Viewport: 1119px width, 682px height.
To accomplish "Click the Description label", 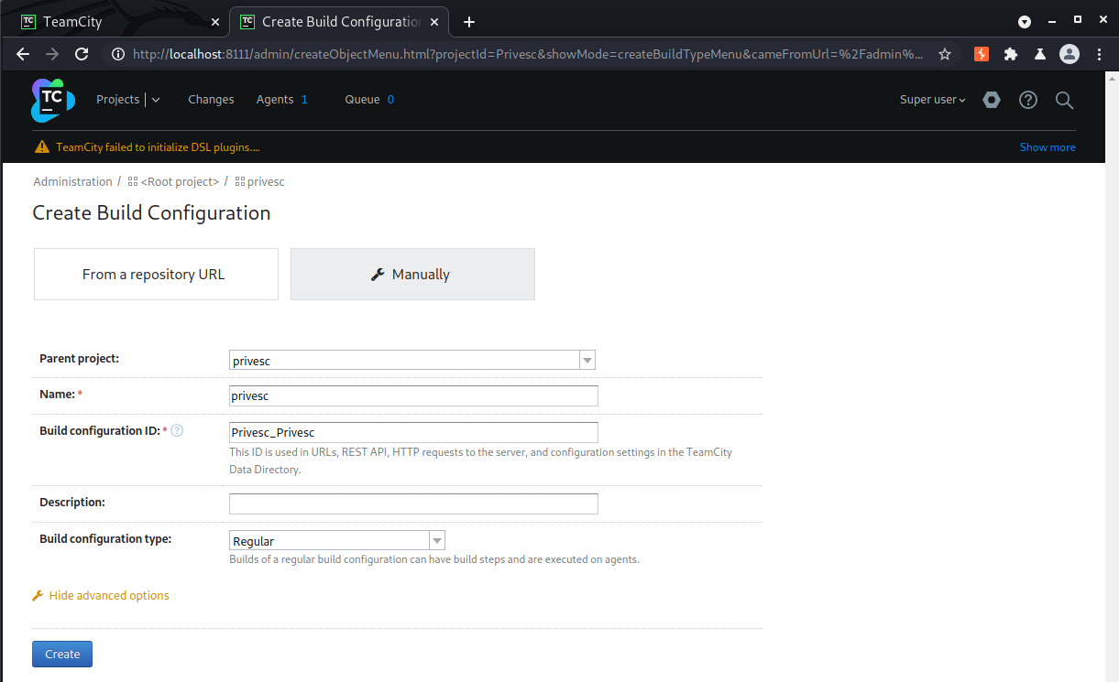I will pyautogui.click(x=72, y=502).
